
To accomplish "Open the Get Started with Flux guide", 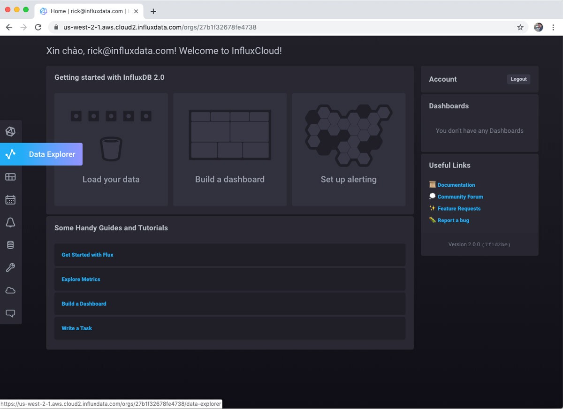I will click(x=87, y=255).
